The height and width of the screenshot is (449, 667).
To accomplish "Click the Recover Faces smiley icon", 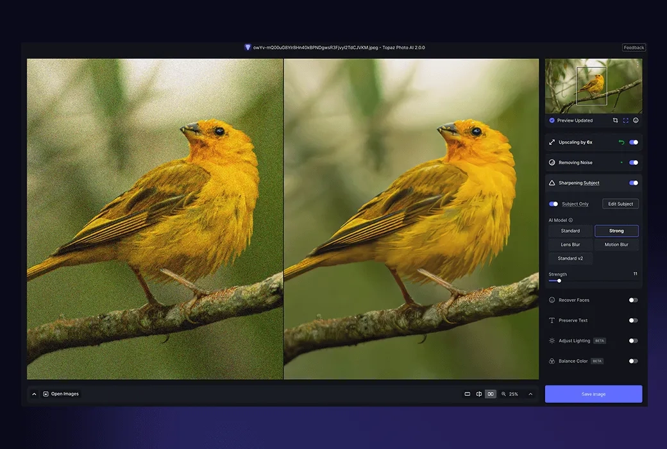I will [552, 300].
